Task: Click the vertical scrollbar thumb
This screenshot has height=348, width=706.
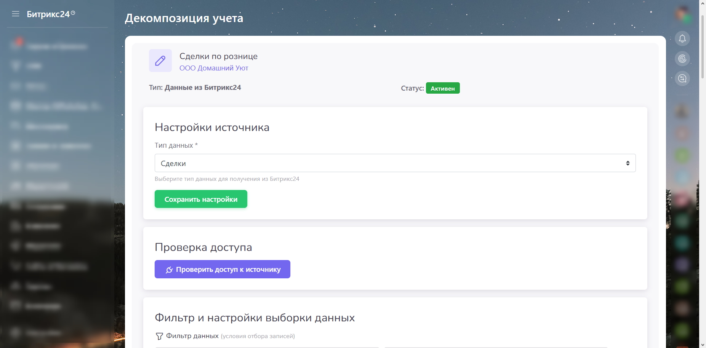Action: 703,46
